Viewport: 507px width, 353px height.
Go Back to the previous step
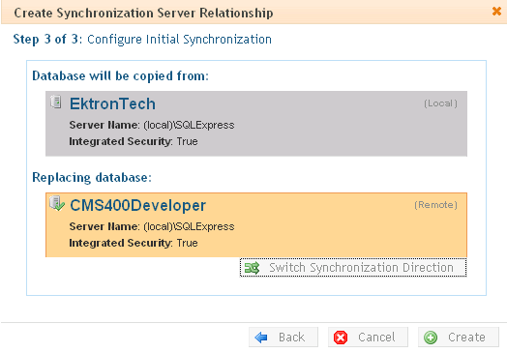pos(283,338)
